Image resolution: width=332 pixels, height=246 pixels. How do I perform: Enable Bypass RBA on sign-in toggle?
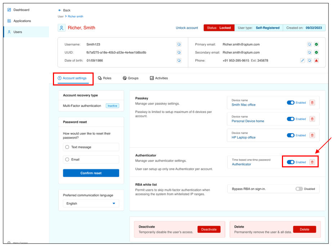pos(299,189)
